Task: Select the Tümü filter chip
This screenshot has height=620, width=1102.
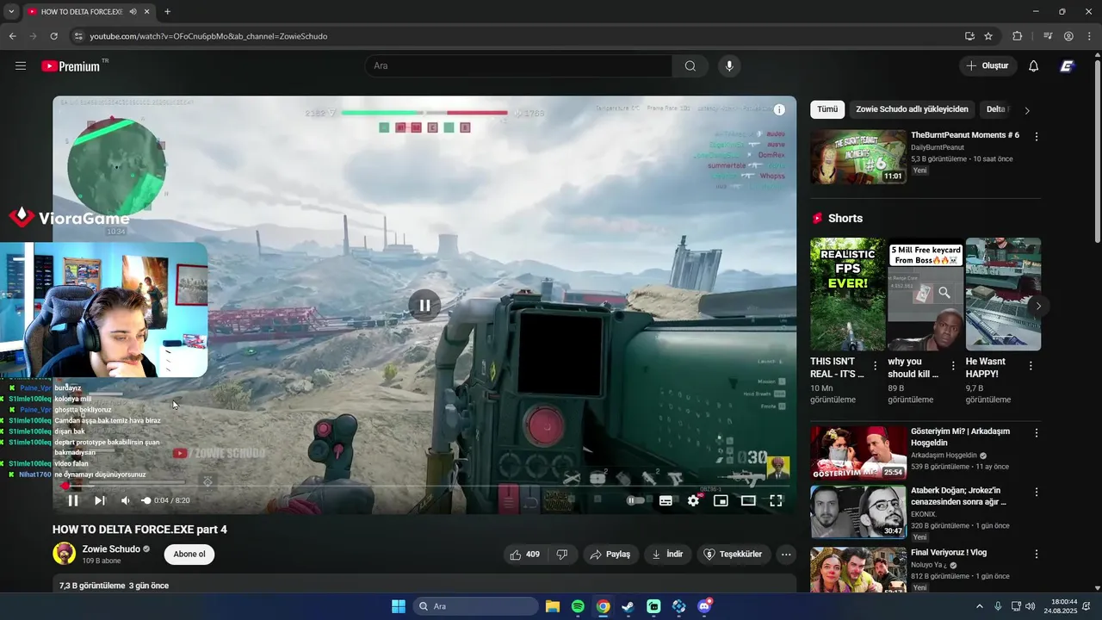Action: pos(827,109)
